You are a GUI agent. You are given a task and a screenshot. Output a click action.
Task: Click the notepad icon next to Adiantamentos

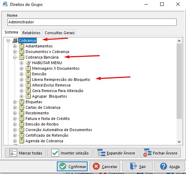pos(22,46)
